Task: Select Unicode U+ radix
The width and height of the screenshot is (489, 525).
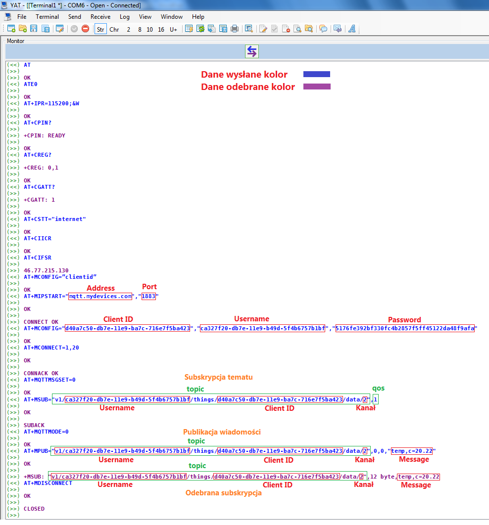Action: [173, 30]
